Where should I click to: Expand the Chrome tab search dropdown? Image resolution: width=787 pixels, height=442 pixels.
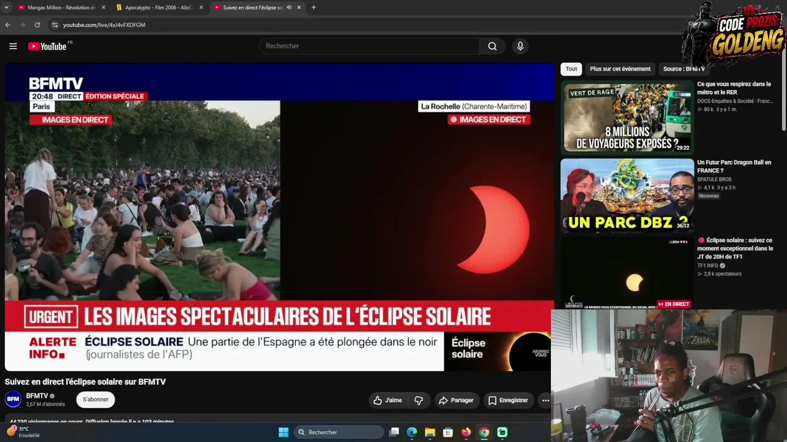pos(7,7)
